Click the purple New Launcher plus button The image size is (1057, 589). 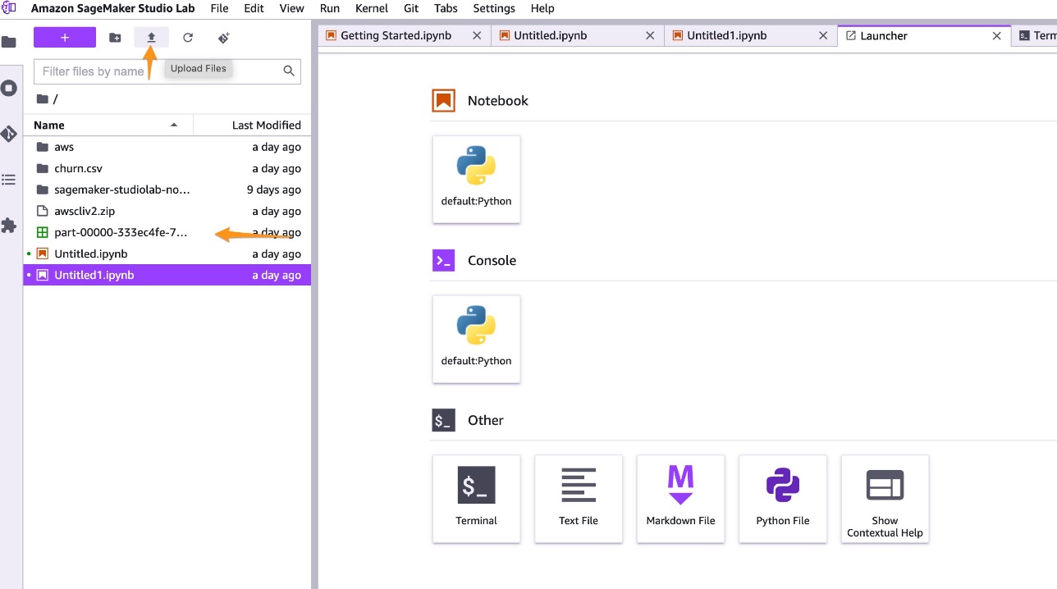tap(65, 38)
